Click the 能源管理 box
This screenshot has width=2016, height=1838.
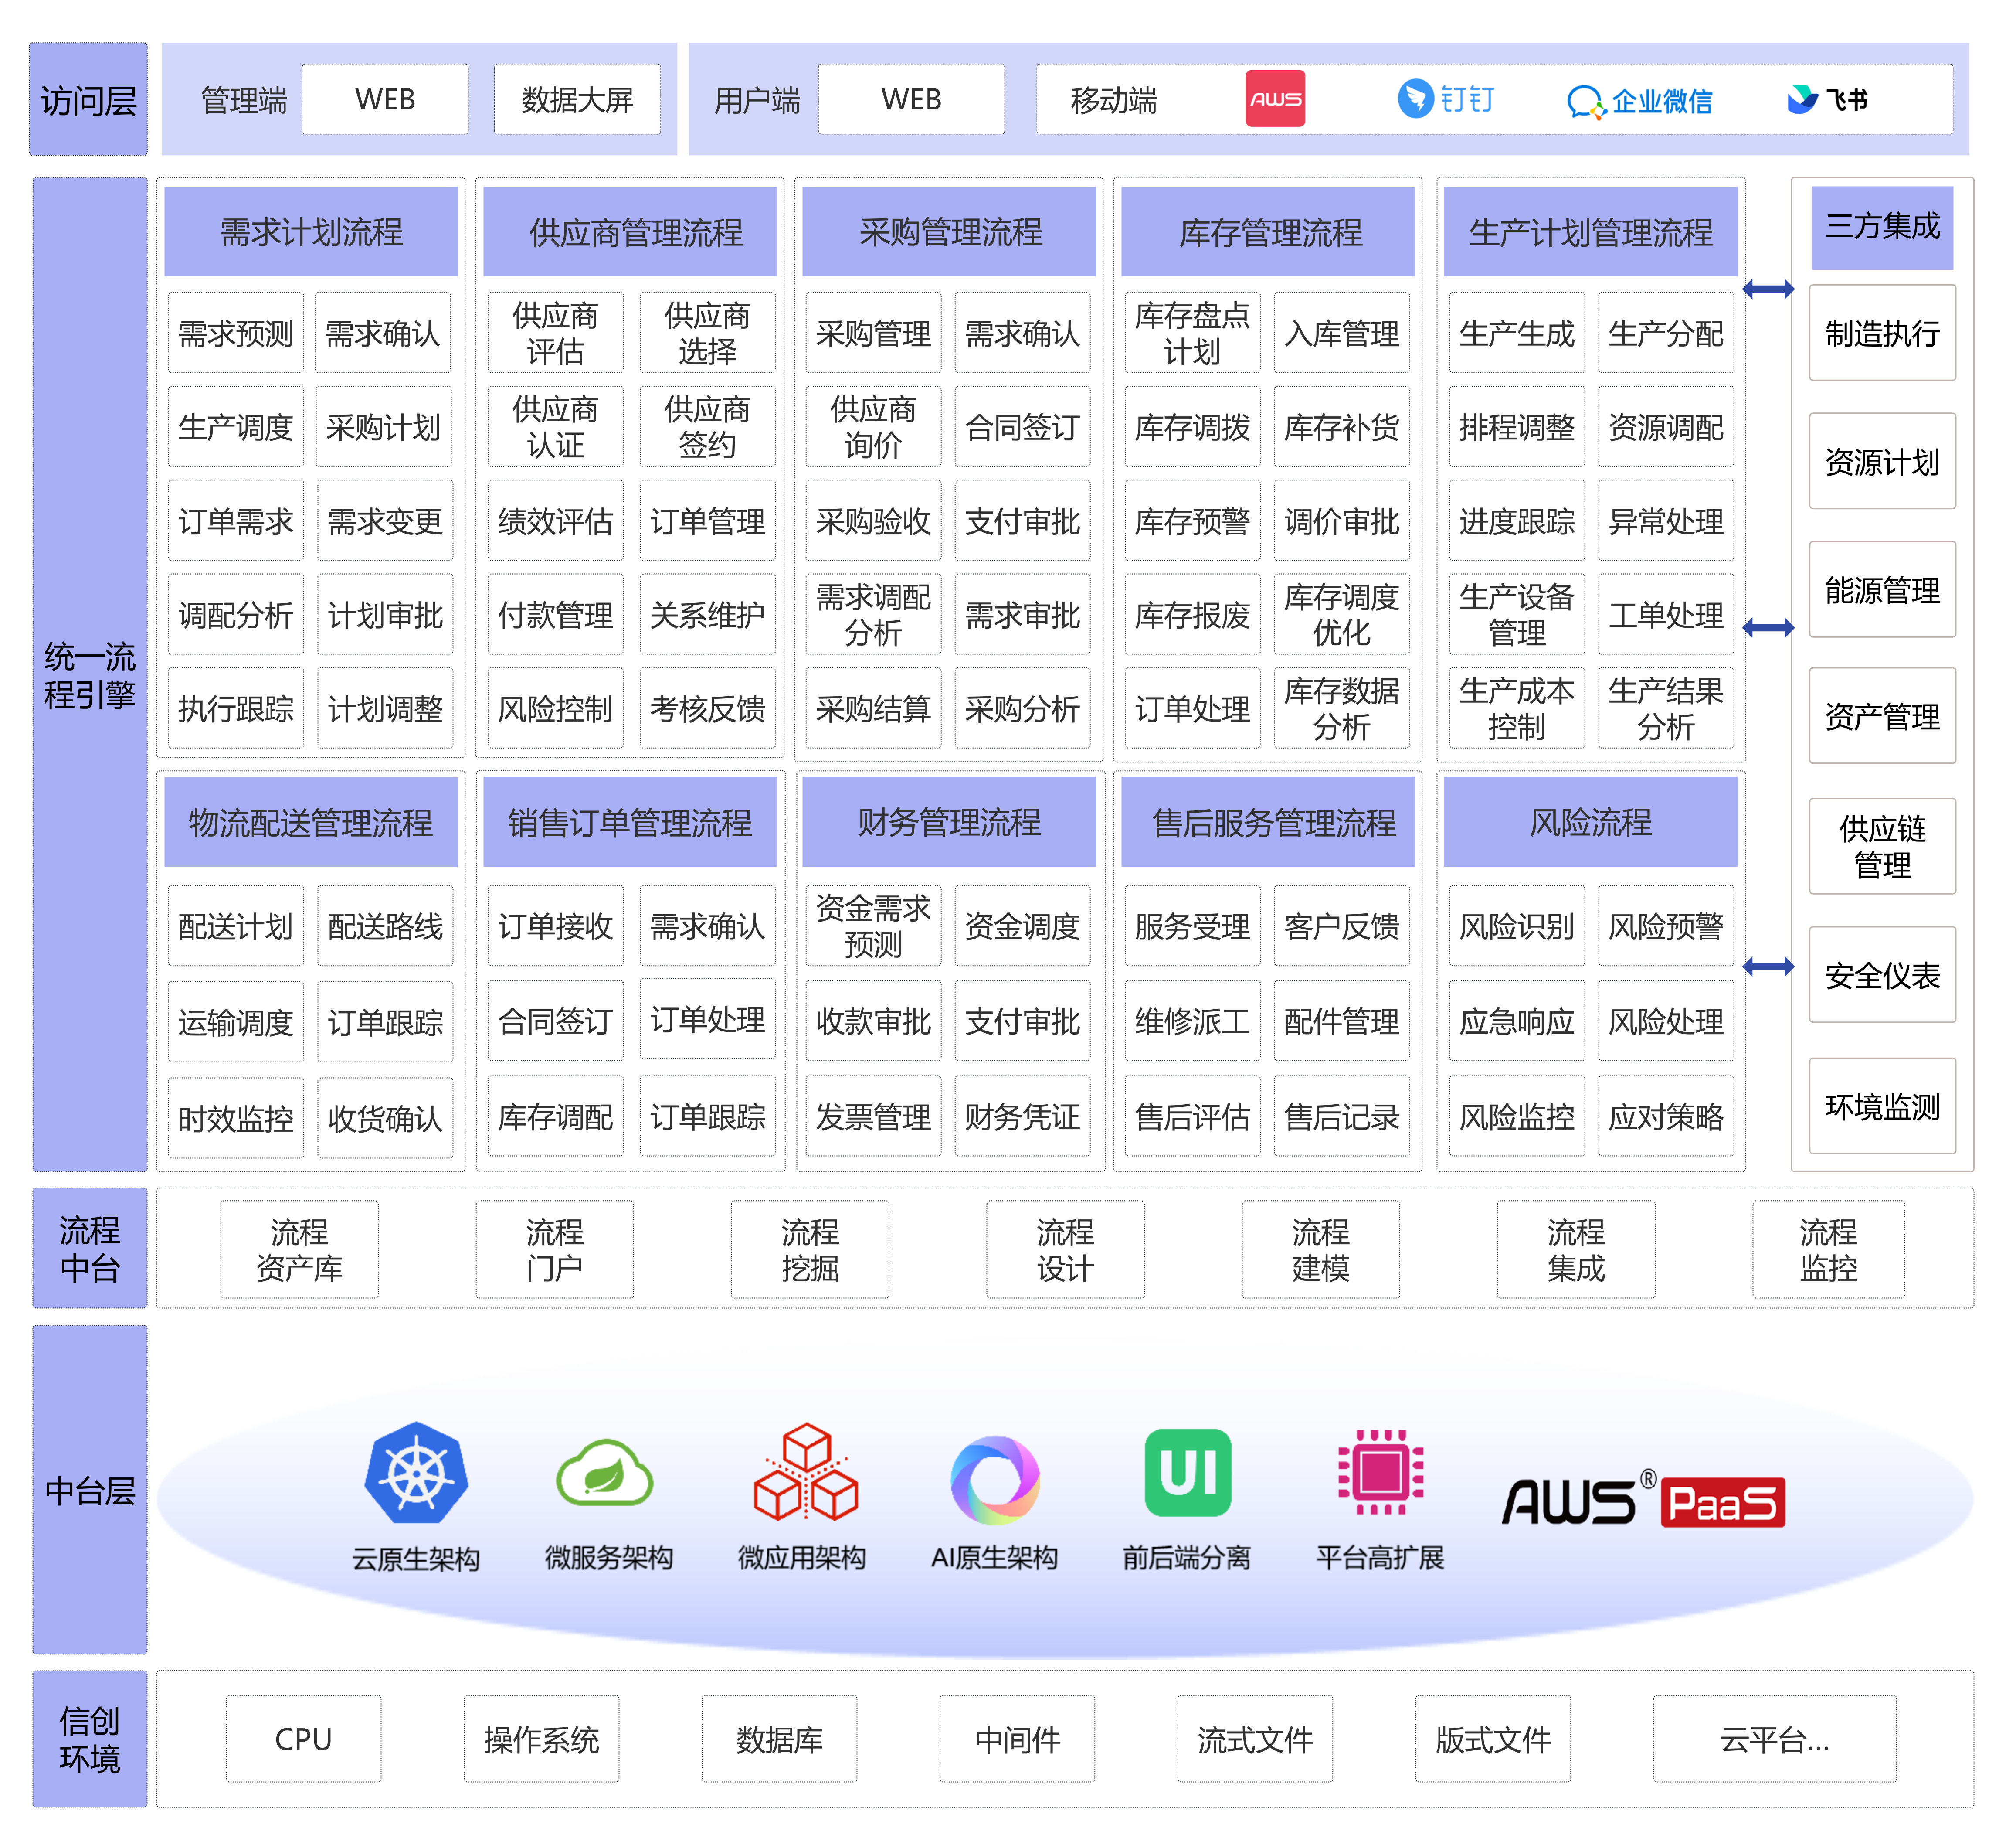click(1882, 589)
